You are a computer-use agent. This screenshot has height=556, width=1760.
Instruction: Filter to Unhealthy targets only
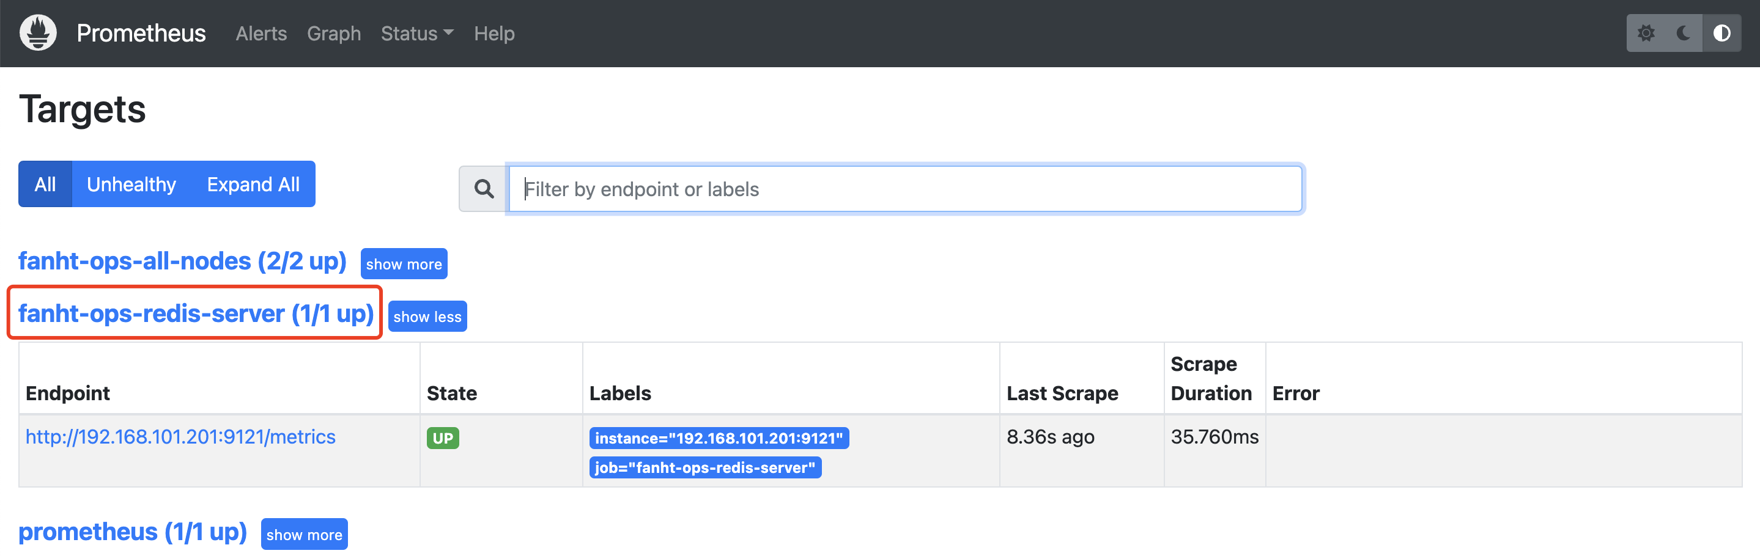pos(131,184)
